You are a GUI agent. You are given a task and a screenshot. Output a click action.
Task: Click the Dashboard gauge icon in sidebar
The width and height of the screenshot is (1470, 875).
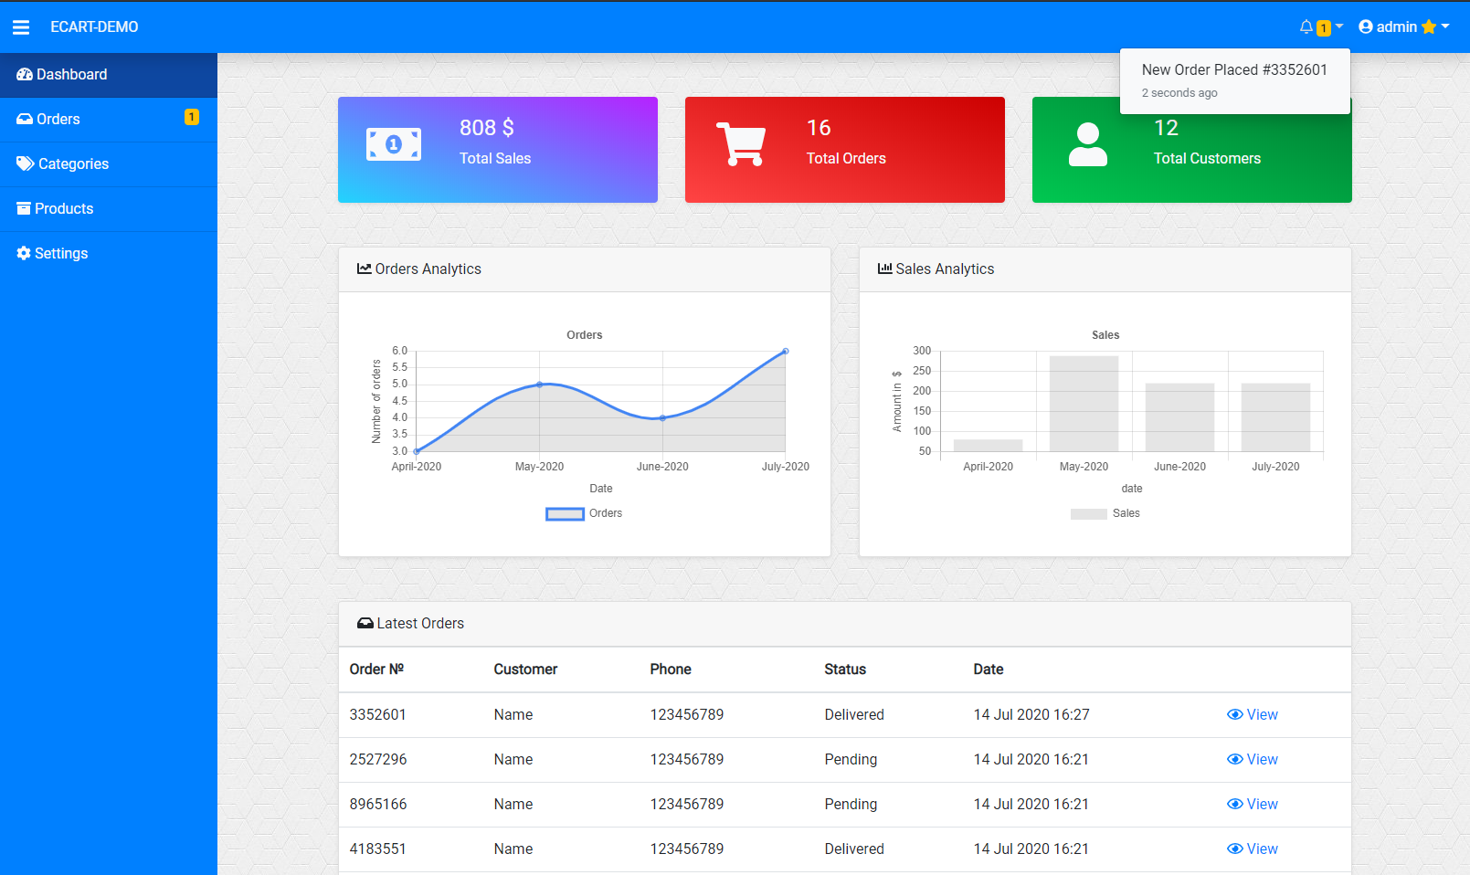point(25,75)
